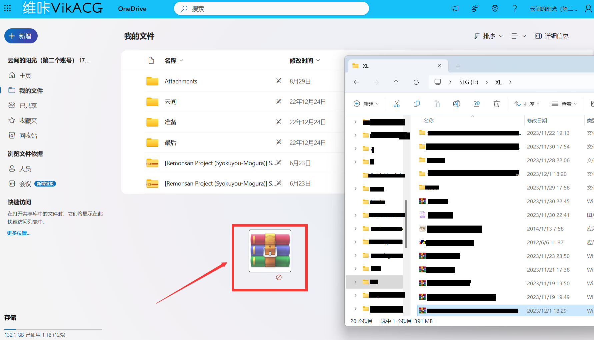Click the 新增 button
Viewport: 594px width, 340px height.
(x=21, y=36)
